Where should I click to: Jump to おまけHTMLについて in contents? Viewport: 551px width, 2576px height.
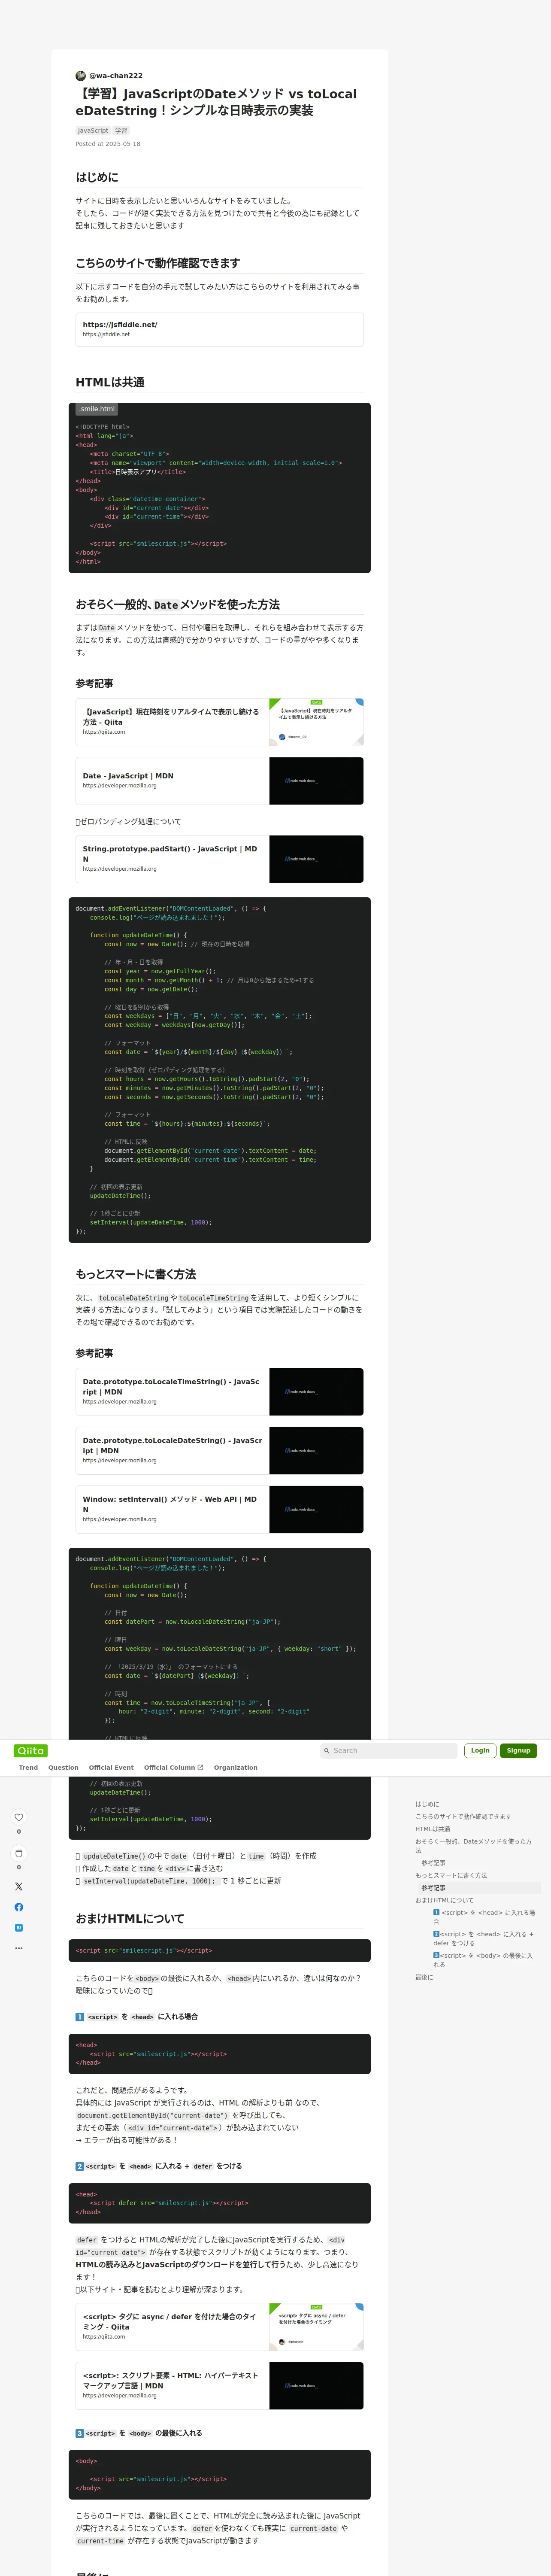444,1900
